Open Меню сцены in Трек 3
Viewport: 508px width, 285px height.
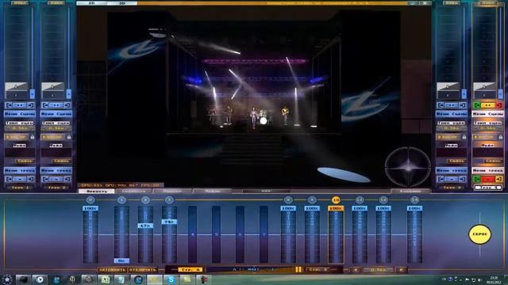pyautogui.click(x=452, y=114)
